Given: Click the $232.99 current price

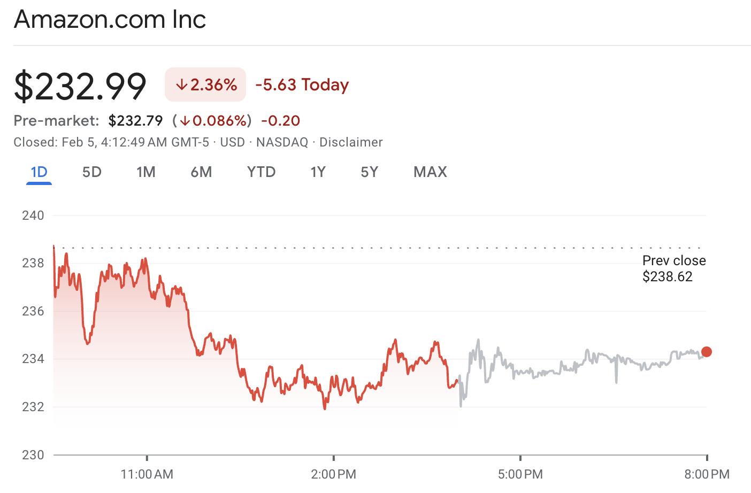Looking at the screenshot, I should point(80,86).
